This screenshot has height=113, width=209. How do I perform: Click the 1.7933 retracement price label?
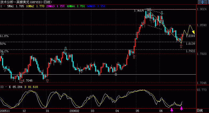click(191, 51)
